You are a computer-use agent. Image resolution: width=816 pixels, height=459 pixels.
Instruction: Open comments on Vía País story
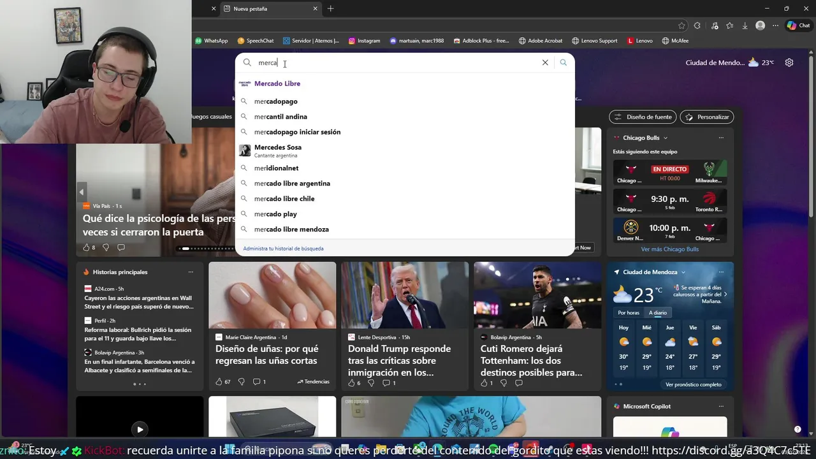pos(121,247)
